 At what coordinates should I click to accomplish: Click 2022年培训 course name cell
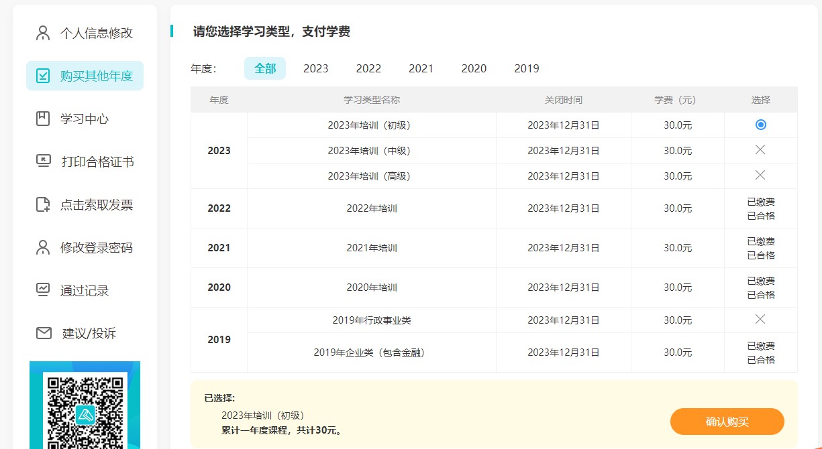point(372,208)
